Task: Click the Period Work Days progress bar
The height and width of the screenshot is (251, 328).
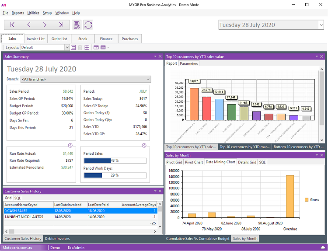Action: click(x=115, y=175)
